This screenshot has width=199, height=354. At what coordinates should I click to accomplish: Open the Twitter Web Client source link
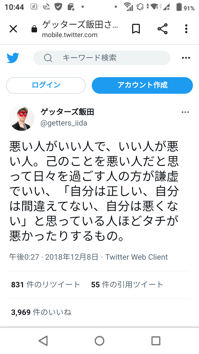tap(137, 257)
